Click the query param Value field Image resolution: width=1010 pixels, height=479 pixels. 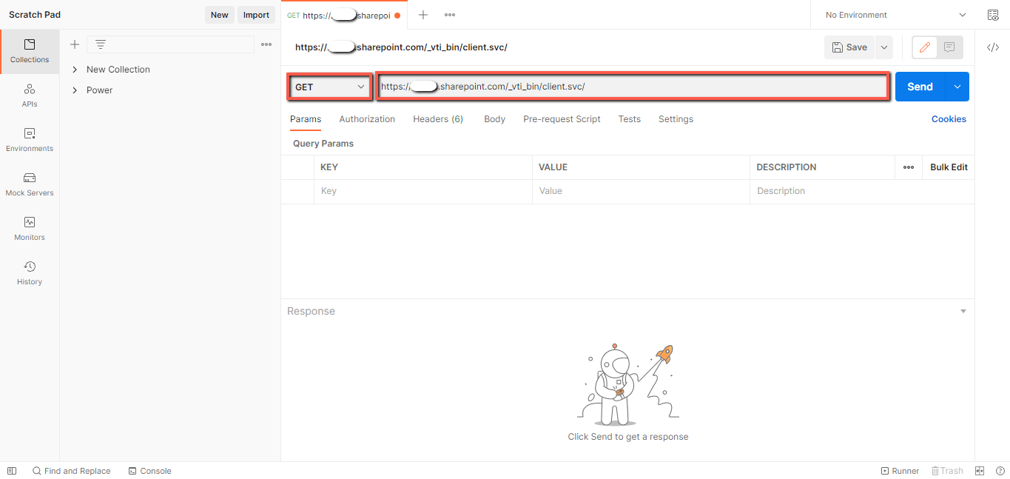point(641,191)
